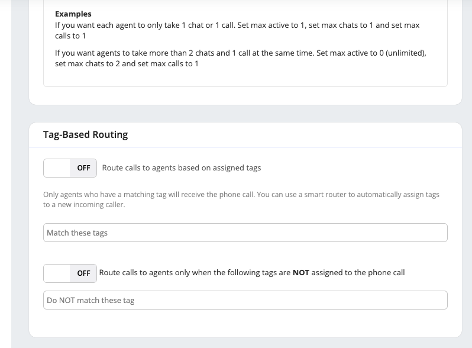This screenshot has height=348, width=472.
Task: Click the "assigned to the phone call" label text
Action: 358,273
